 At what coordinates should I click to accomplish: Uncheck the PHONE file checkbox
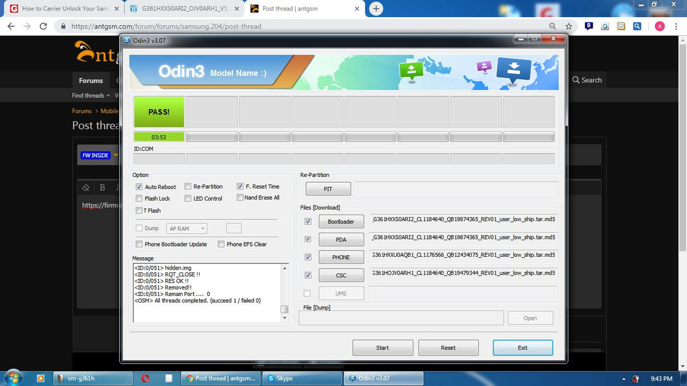click(308, 257)
